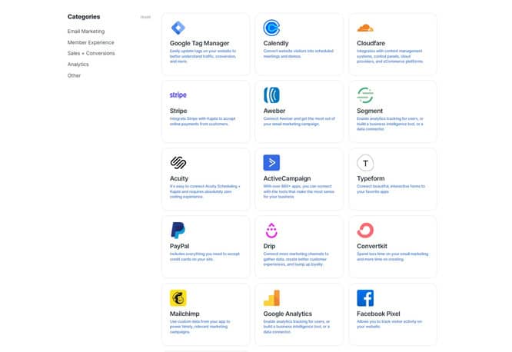
Task: Select Sales + Conversions category
Action: (91, 53)
